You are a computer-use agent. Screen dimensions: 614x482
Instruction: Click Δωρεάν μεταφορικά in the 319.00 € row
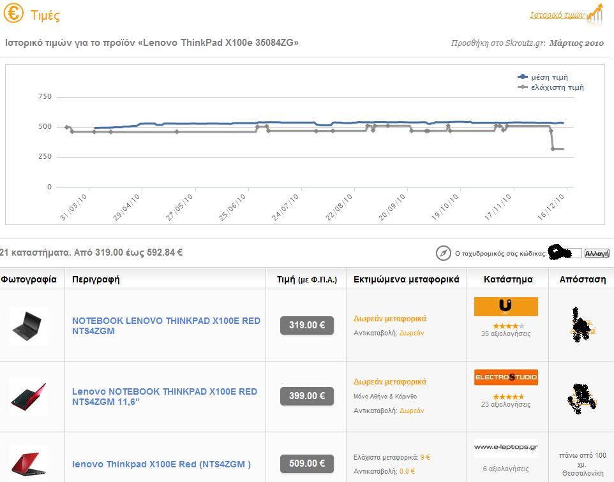[389, 319]
